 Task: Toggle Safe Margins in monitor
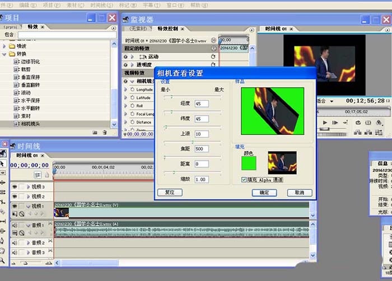click(x=368, y=123)
